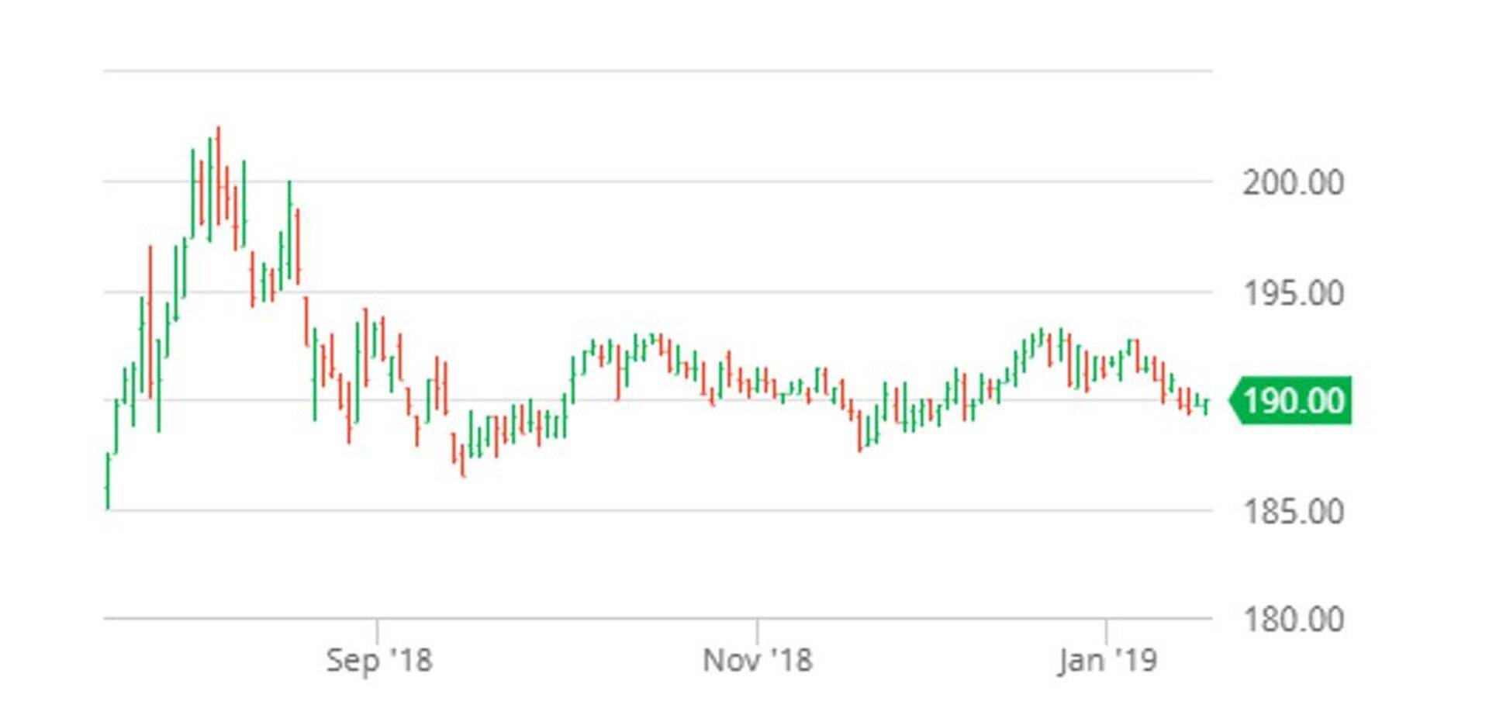Click the green 190.00 current price tag

click(1293, 401)
